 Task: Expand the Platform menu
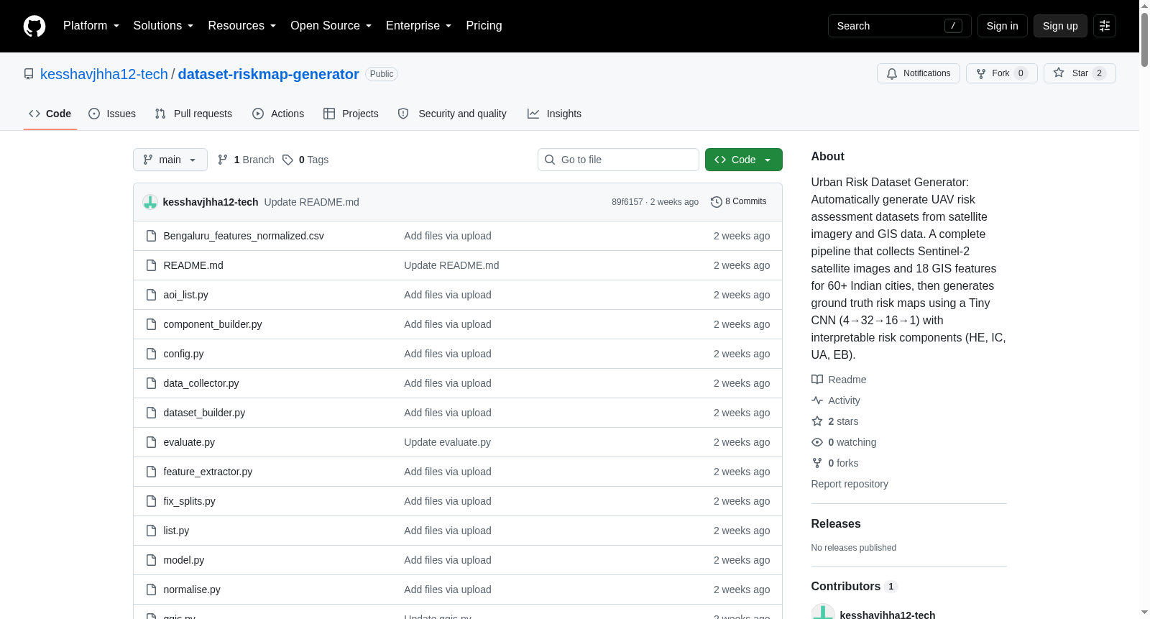click(91, 26)
